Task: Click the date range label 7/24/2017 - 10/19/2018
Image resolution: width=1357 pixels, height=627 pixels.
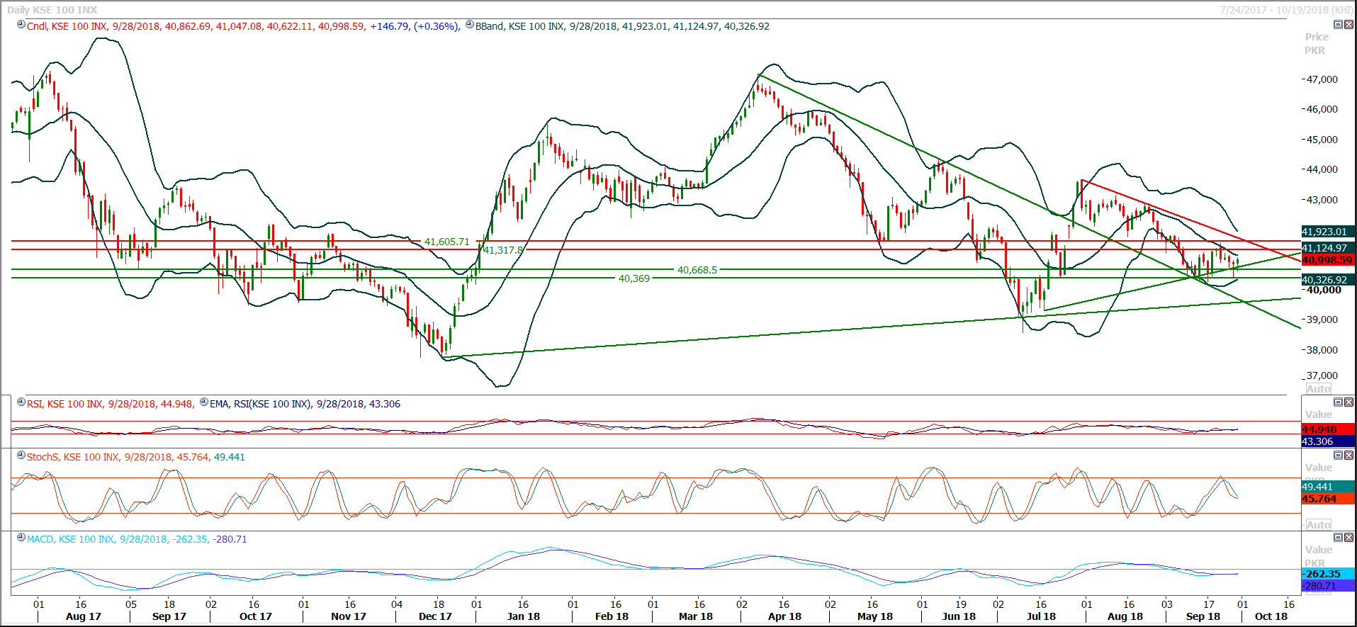Action: pos(1285,10)
